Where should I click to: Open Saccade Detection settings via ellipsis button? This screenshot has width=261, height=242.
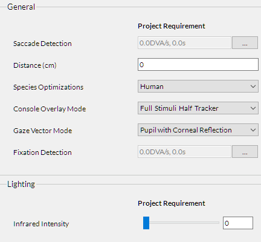click(x=245, y=43)
